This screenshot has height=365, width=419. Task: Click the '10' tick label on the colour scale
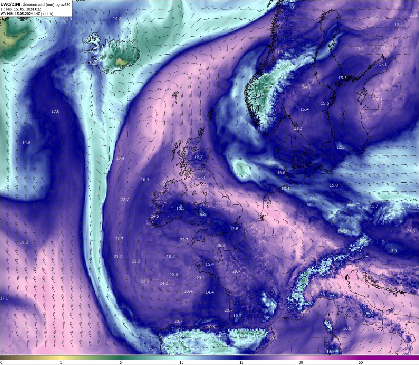click(181, 362)
